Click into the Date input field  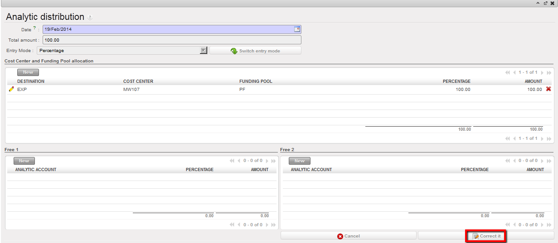coord(168,29)
